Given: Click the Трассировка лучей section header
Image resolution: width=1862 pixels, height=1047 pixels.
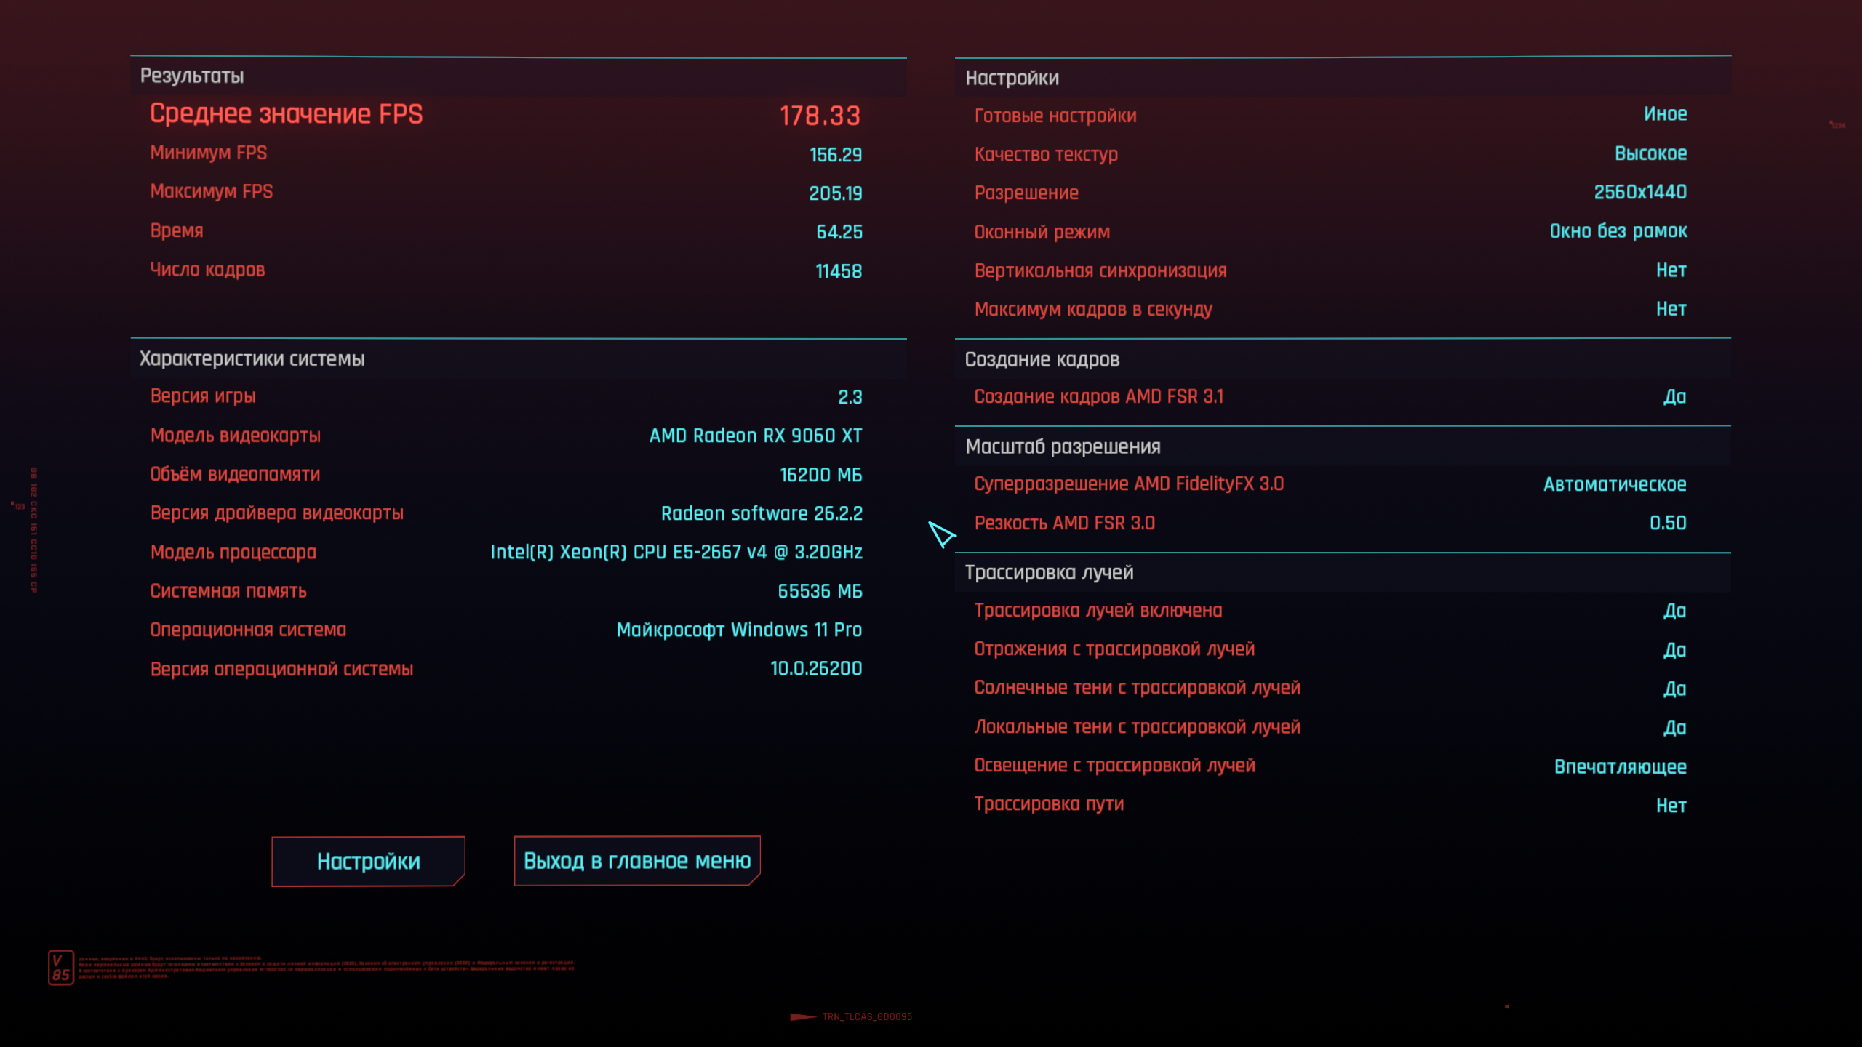Looking at the screenshot, I should [x=1049, y=573].
